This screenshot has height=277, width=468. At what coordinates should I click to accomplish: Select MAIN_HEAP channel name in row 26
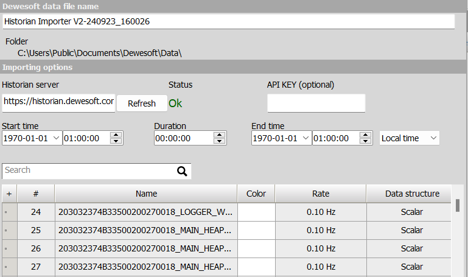pos(145,248)
